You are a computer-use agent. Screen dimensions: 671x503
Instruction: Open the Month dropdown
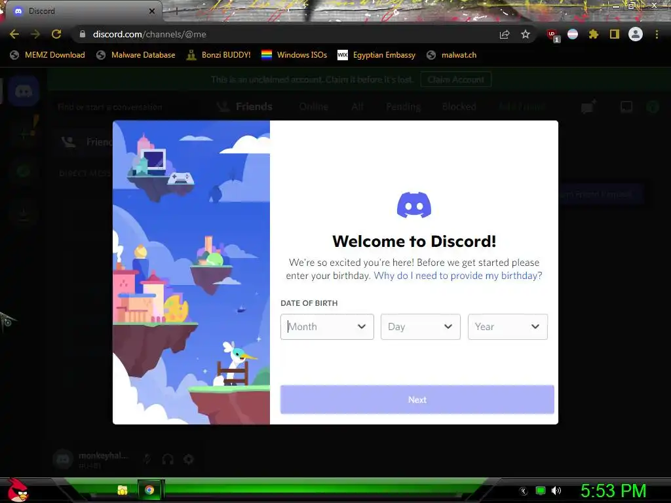pyautogui.click(x=327, y=327)
